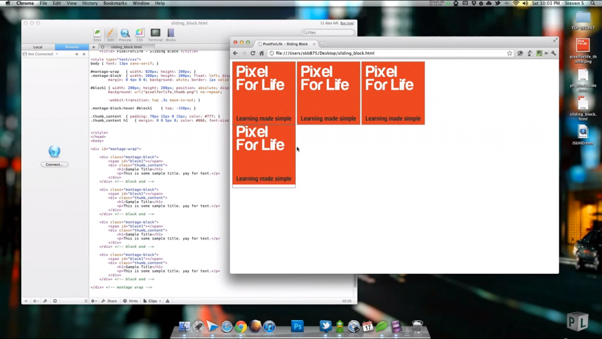Image resolution: width=602 pixels, height=339 pixels.
Task: Expand the Not Connected status dropdown
Action: pos(41,54)
